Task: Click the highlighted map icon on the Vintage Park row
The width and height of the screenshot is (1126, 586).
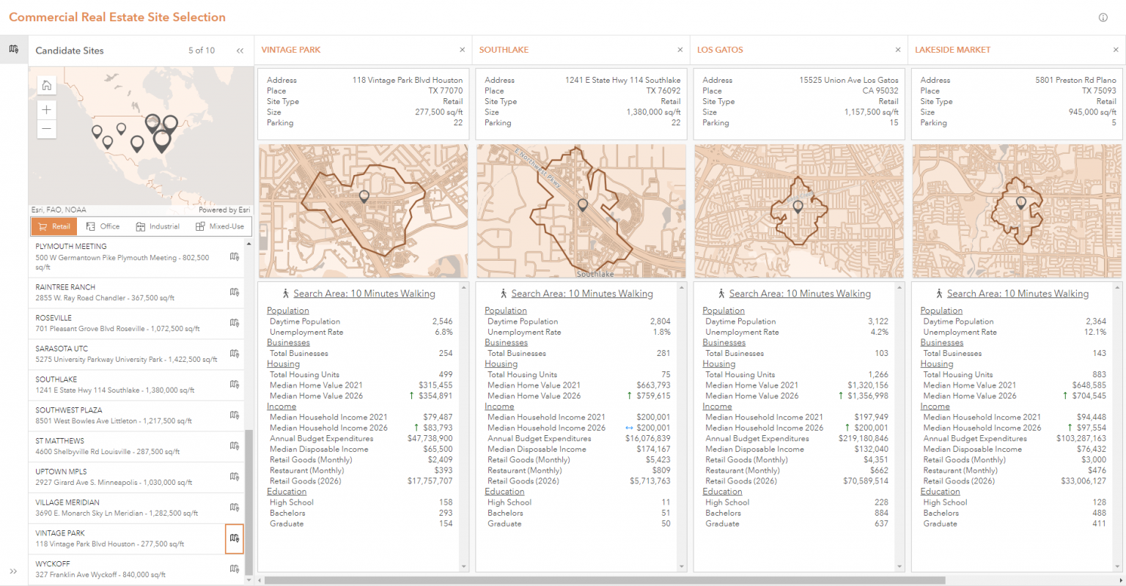Action: pyautogui.click(x=235, y=538)
